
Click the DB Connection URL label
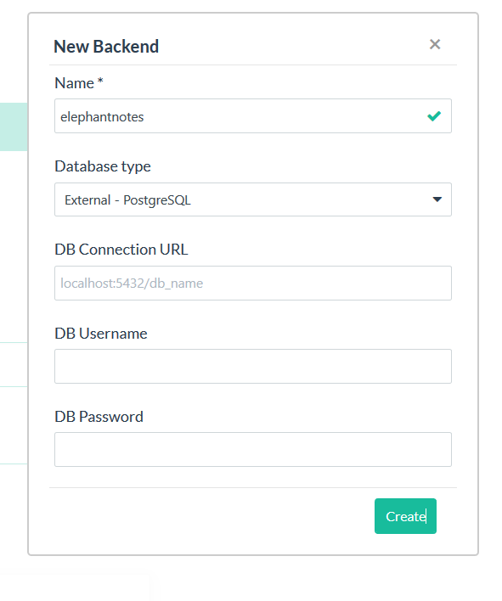[121, 250]
